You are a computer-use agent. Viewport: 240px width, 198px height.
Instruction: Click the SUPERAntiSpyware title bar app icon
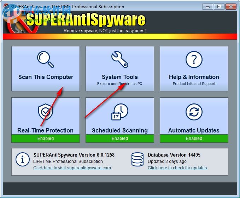(6, 6)
